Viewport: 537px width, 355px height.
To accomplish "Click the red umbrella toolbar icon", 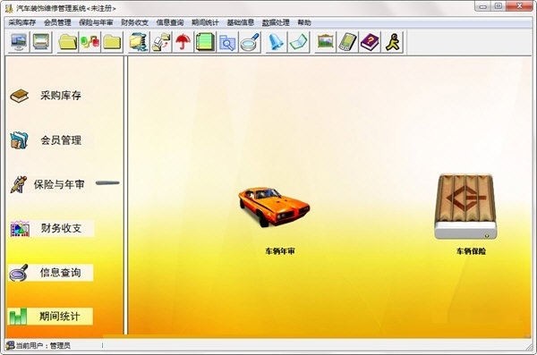I will (183, 42).
